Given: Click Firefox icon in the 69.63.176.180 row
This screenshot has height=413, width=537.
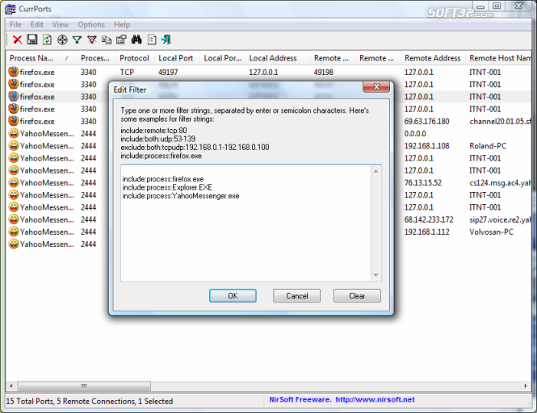Looking at the screenshot, I should point(14,121).
